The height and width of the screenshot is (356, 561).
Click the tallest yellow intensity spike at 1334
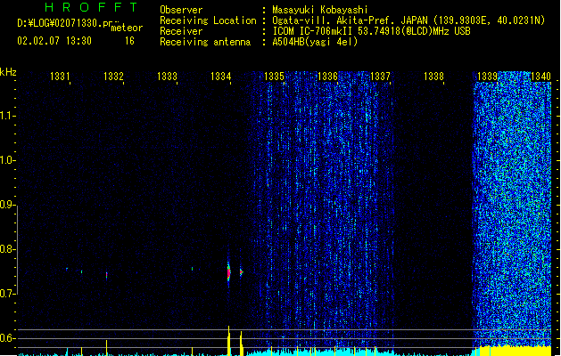pos(228,341)
